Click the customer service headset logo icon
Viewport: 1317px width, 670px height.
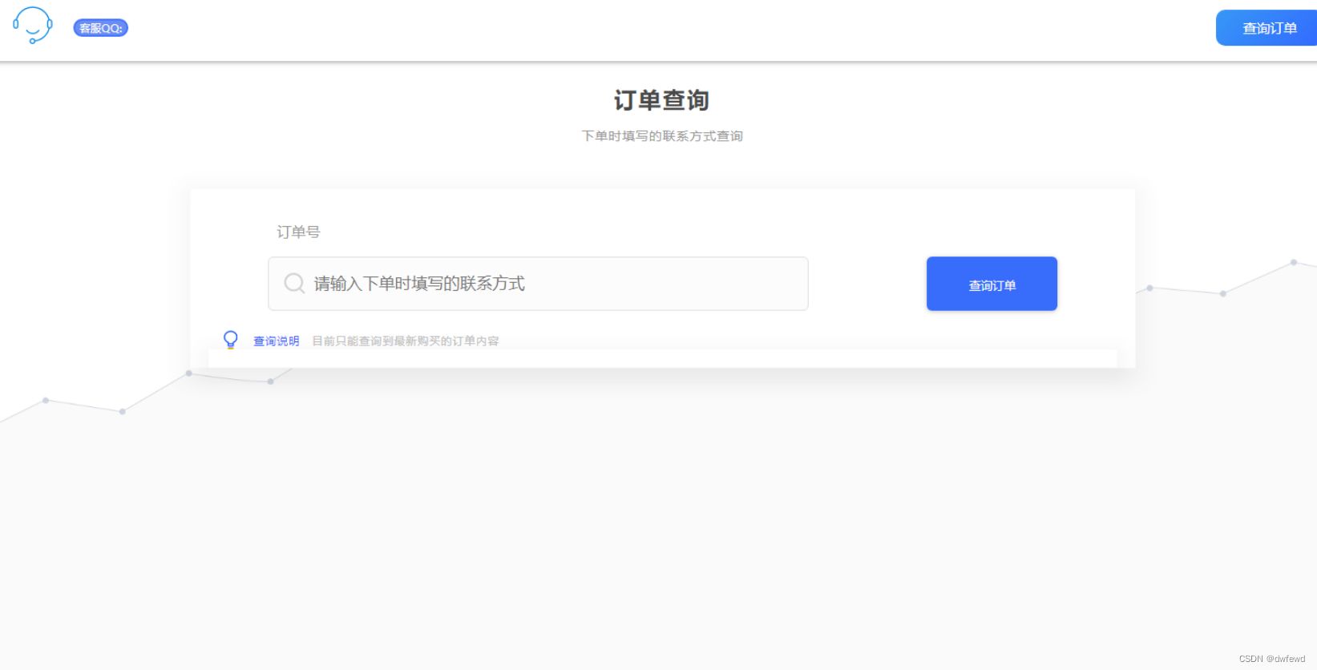click(33, 26)
